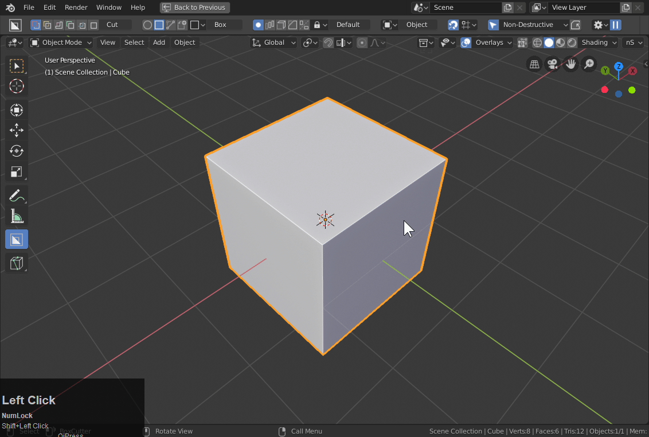Enable Solid viewport shading sphere
649x437 pixels.
(549, 42)
